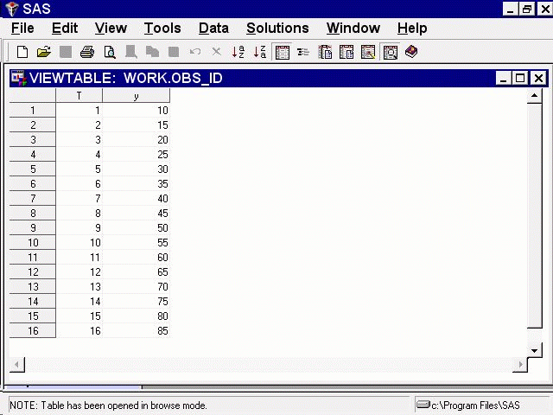The height and width of the screenshot is (415, 553).
Task: Open the View menu
Action: (x=111, y=29)
